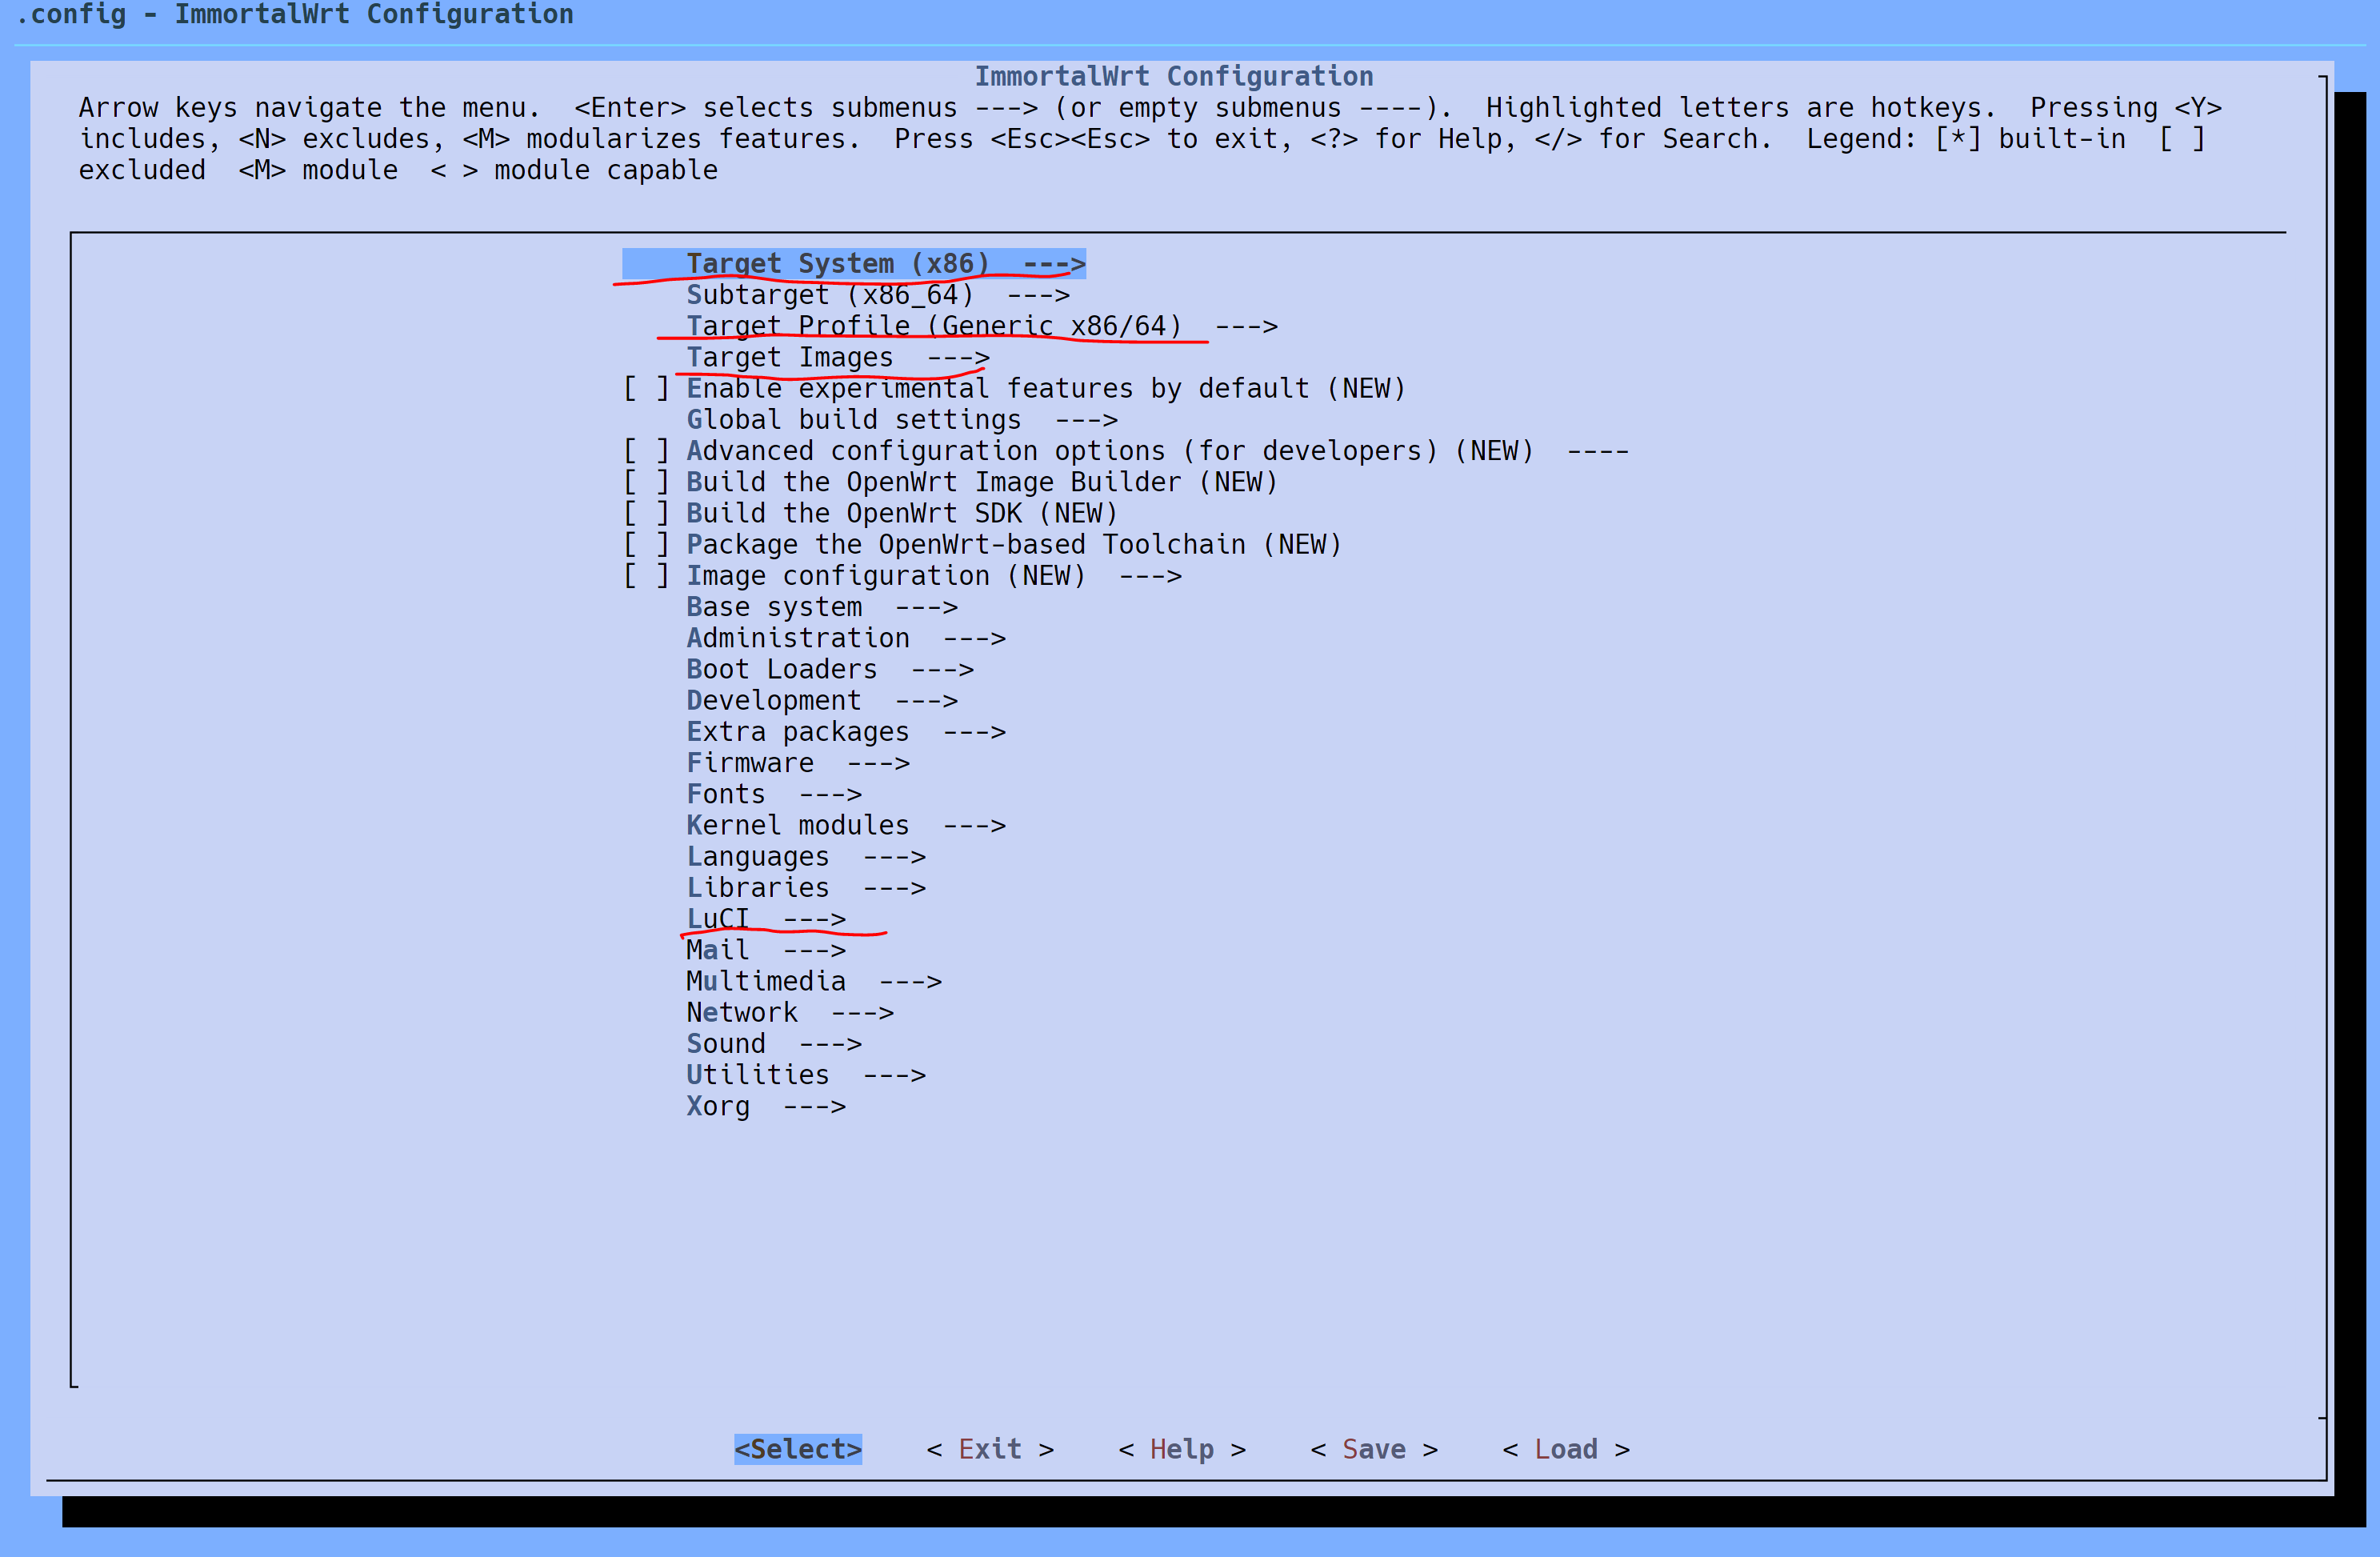Click the Load button
Viewport: 2380px width, 1557px height.
1566,1449
